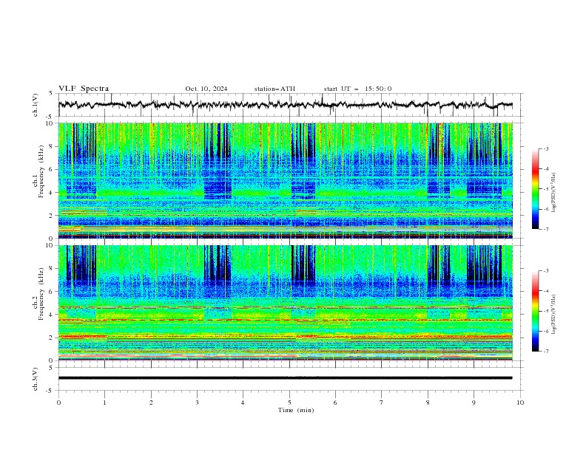
Task: Click the 'ch.1(V)' waveform axis label
Action: (x=36, y=105)
